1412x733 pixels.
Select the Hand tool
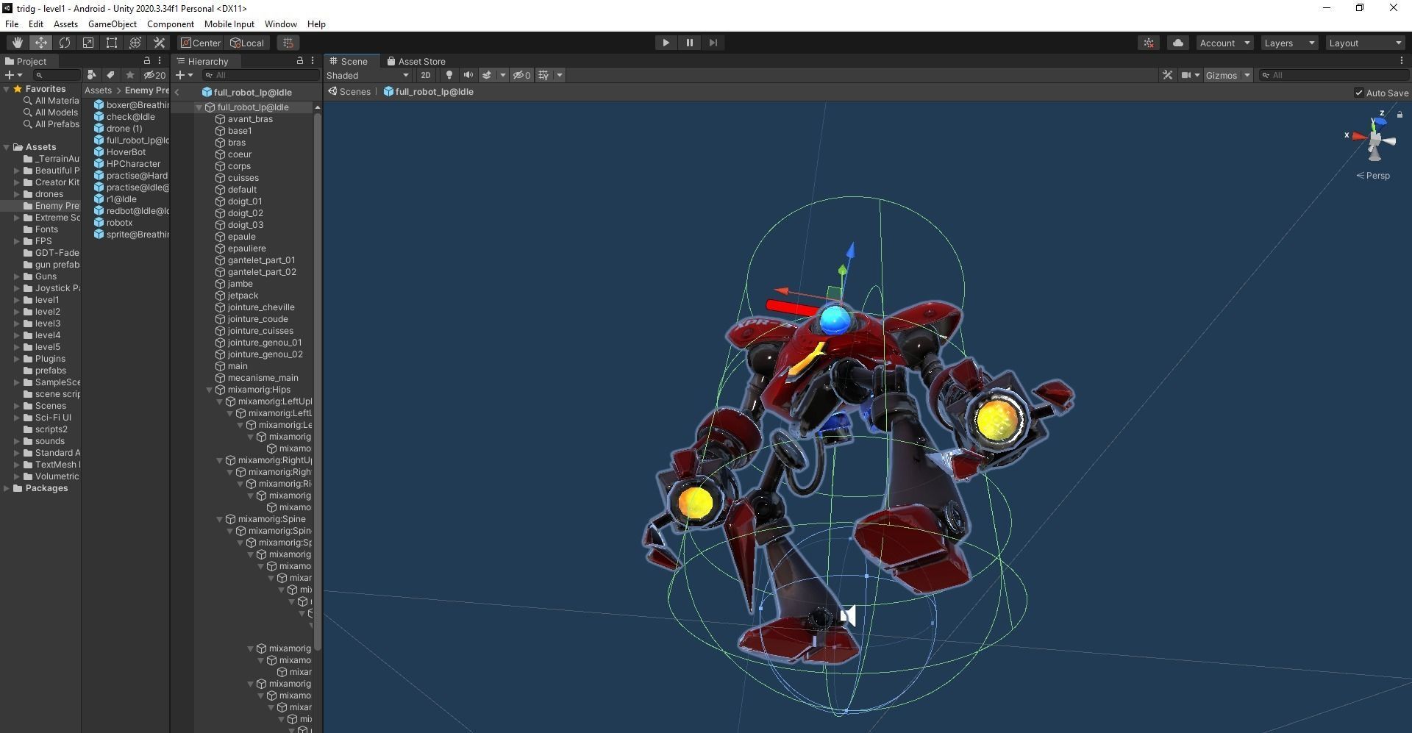click(x=17, y=43)
